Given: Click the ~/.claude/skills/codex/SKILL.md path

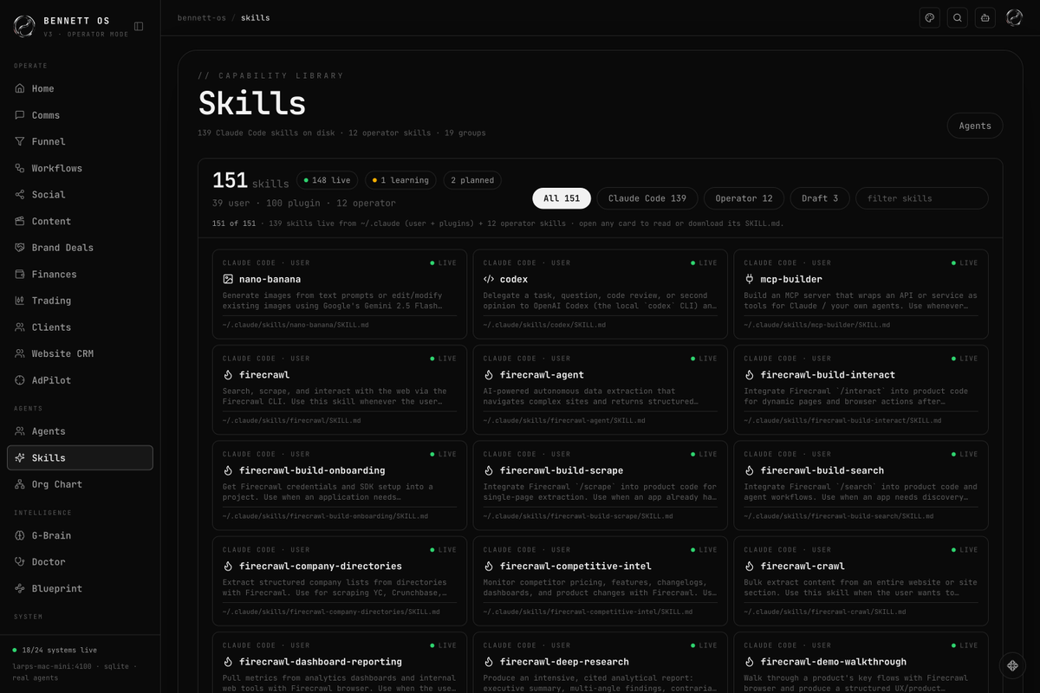Looking at the screenshot, I should pos(544,325).
